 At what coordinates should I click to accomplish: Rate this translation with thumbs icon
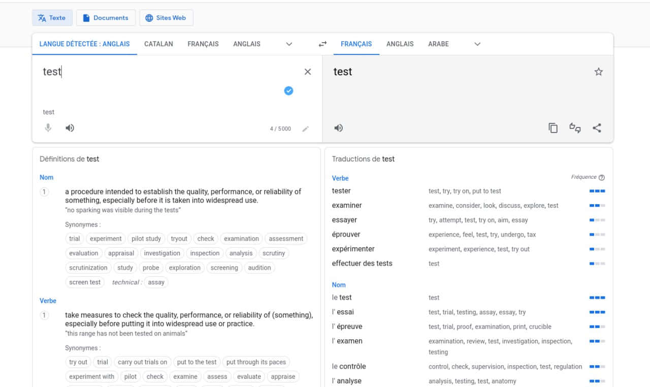[x=575, y=128]
